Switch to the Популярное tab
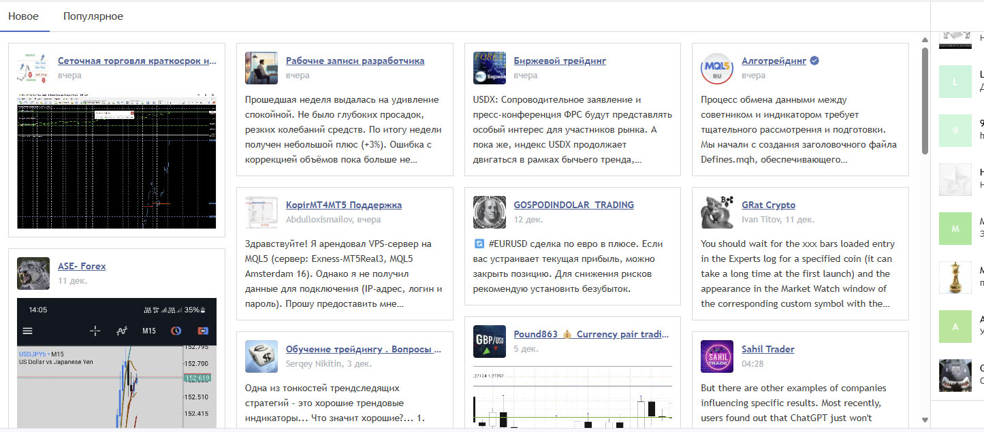The height and width of the screenshot is (432, 984). [93, 16]
